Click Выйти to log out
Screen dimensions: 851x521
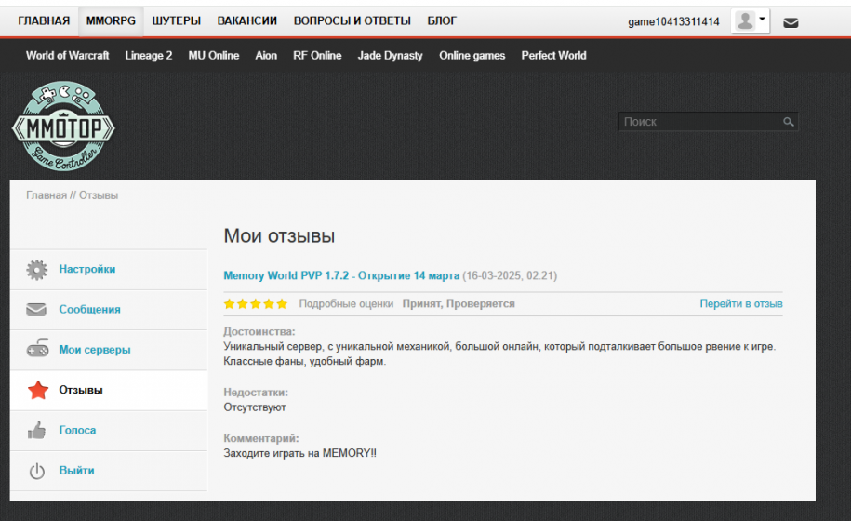click(x=76, y=471)
